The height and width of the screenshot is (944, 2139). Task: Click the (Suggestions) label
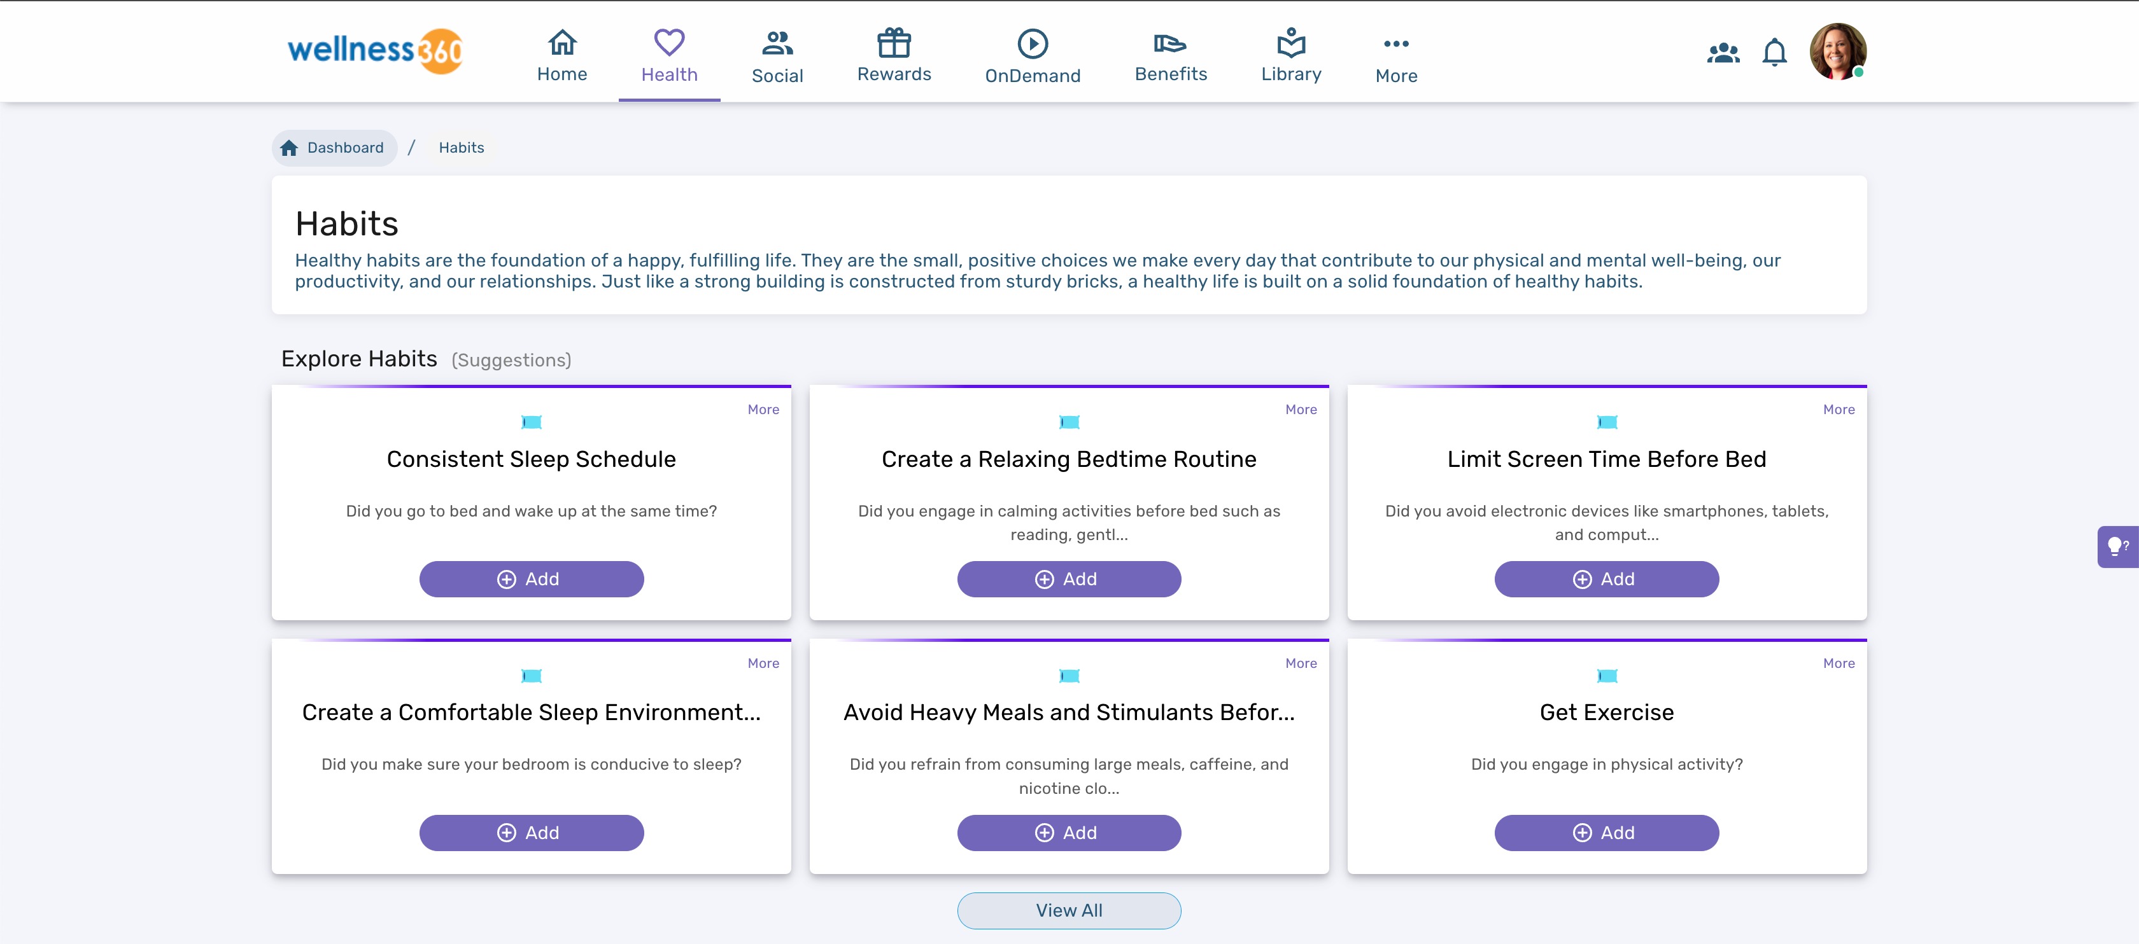511,360
